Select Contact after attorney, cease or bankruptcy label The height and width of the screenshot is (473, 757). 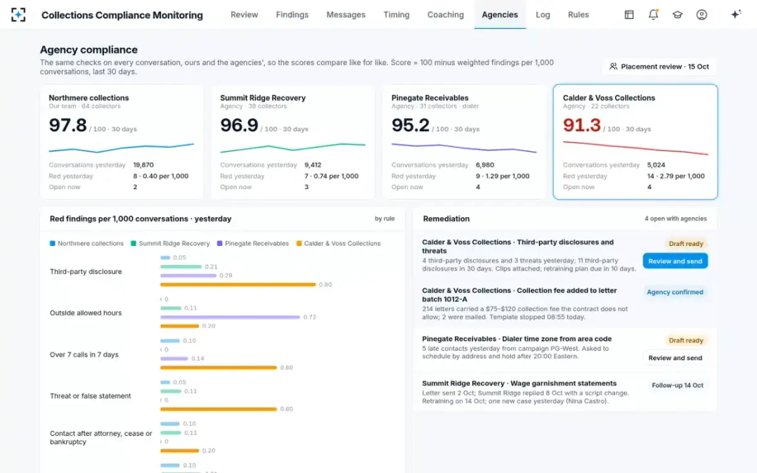[x=101, y=438]
